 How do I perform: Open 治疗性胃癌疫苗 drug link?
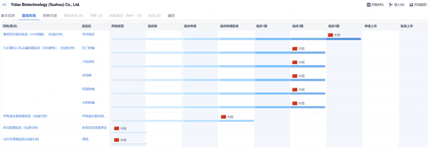pos(21,139)
